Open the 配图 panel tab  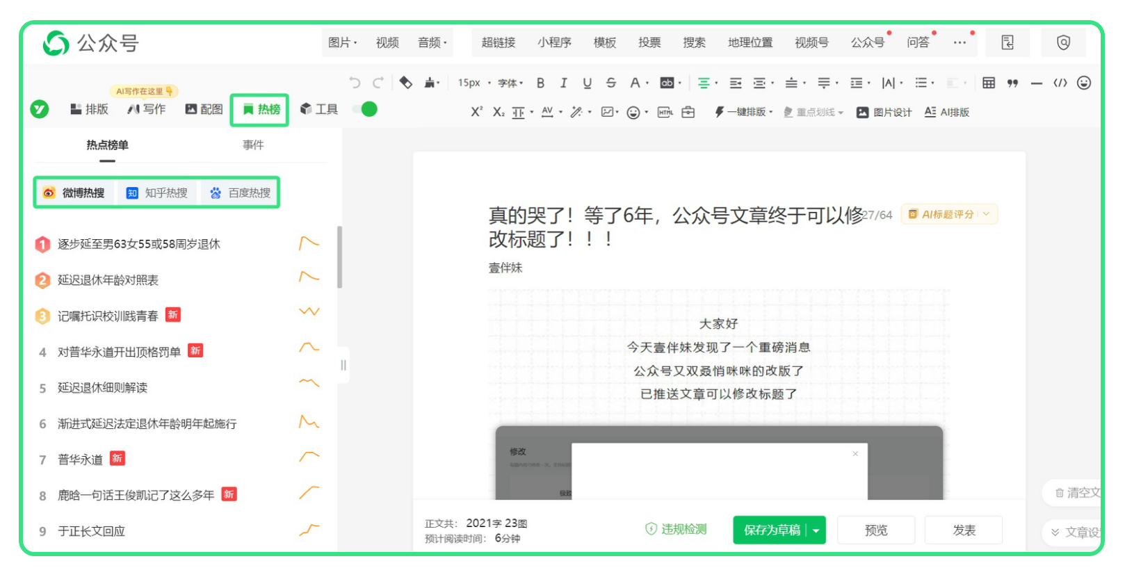204,109
